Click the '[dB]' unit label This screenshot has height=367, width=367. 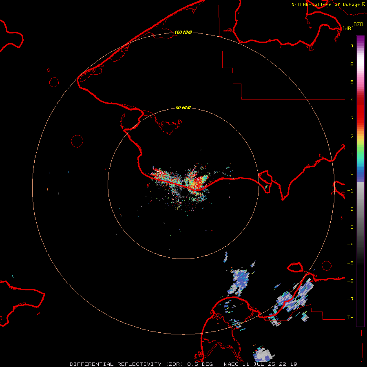(348, 28)
